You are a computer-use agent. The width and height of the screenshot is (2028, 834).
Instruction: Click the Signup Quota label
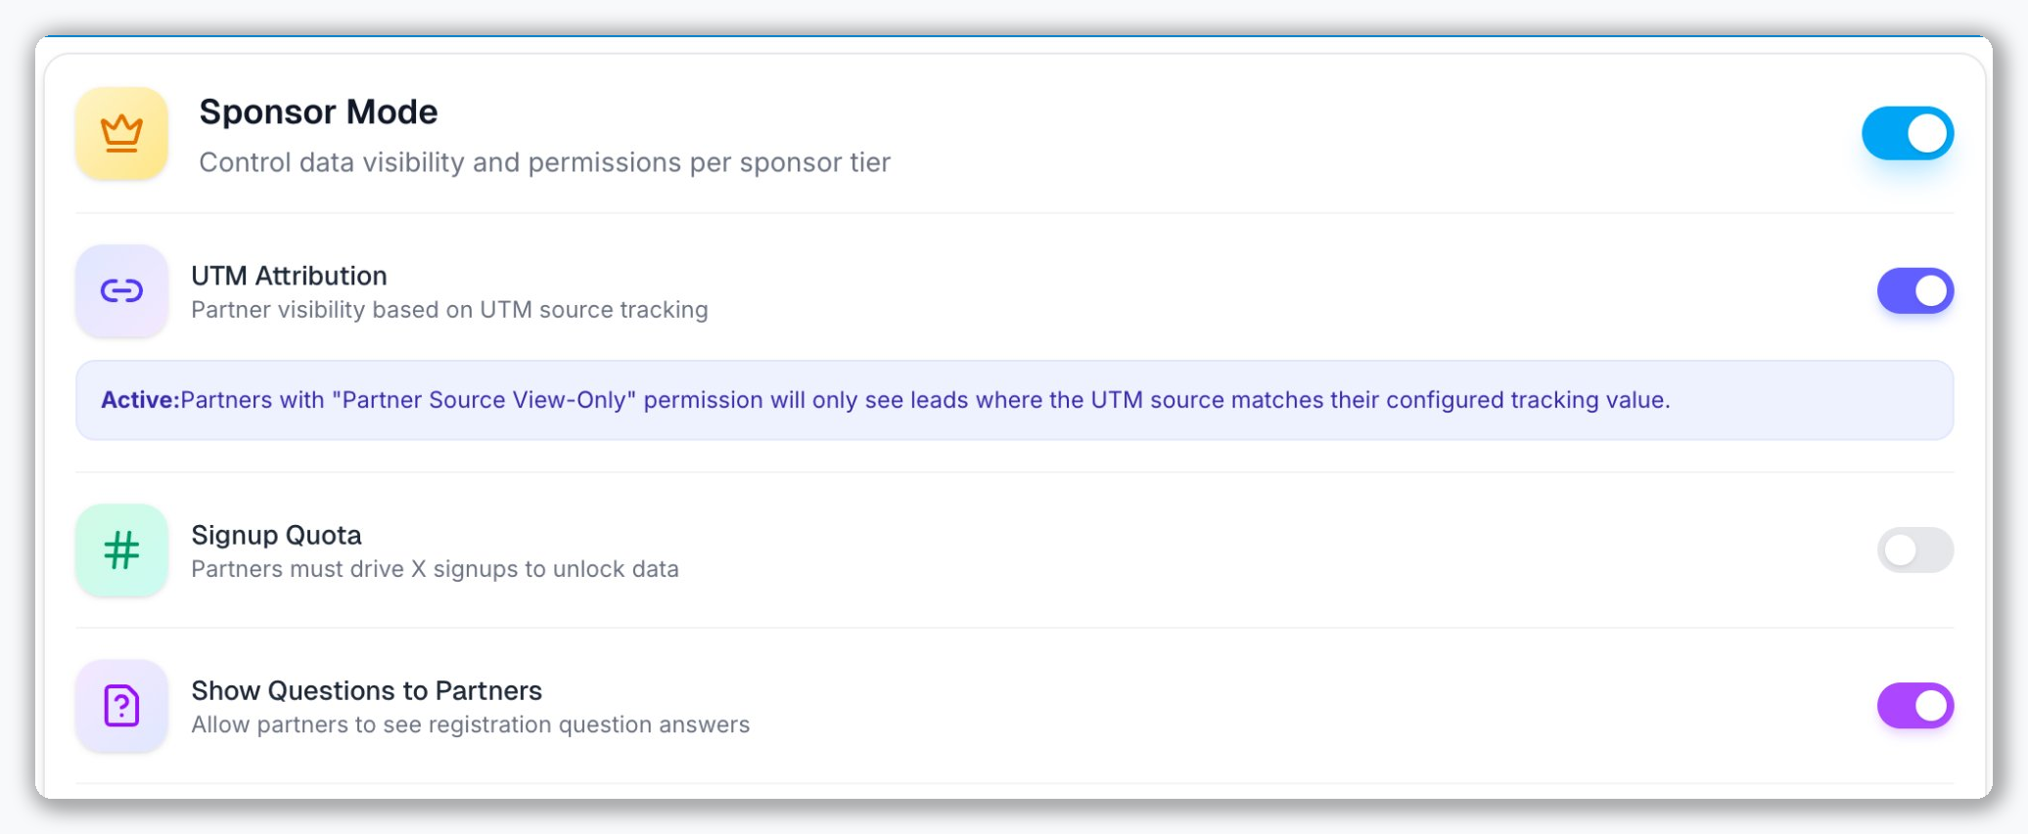click(x=276, y=535)
